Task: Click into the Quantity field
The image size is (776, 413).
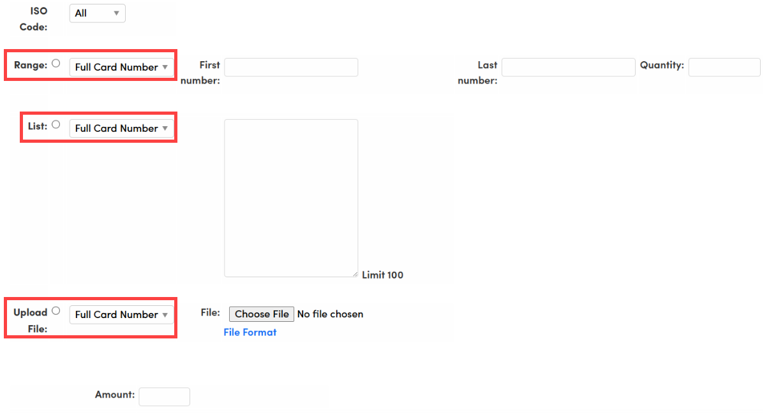Action: (724, 67)
